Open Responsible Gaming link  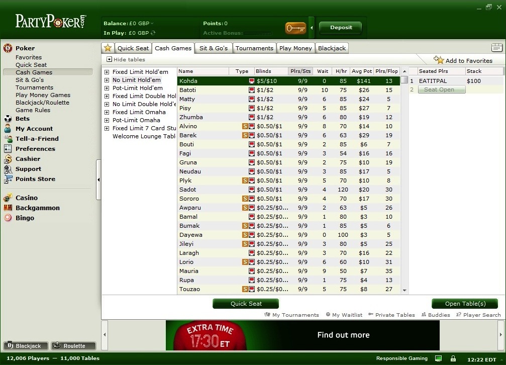pos(402,358)
